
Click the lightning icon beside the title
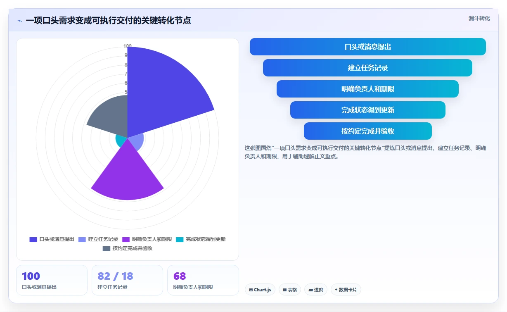point(19,21)
